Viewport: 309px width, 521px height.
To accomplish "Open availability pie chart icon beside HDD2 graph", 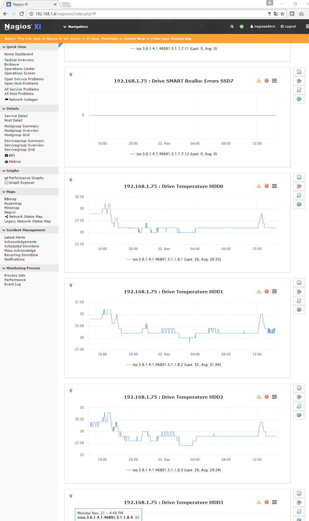I will 299,415.
